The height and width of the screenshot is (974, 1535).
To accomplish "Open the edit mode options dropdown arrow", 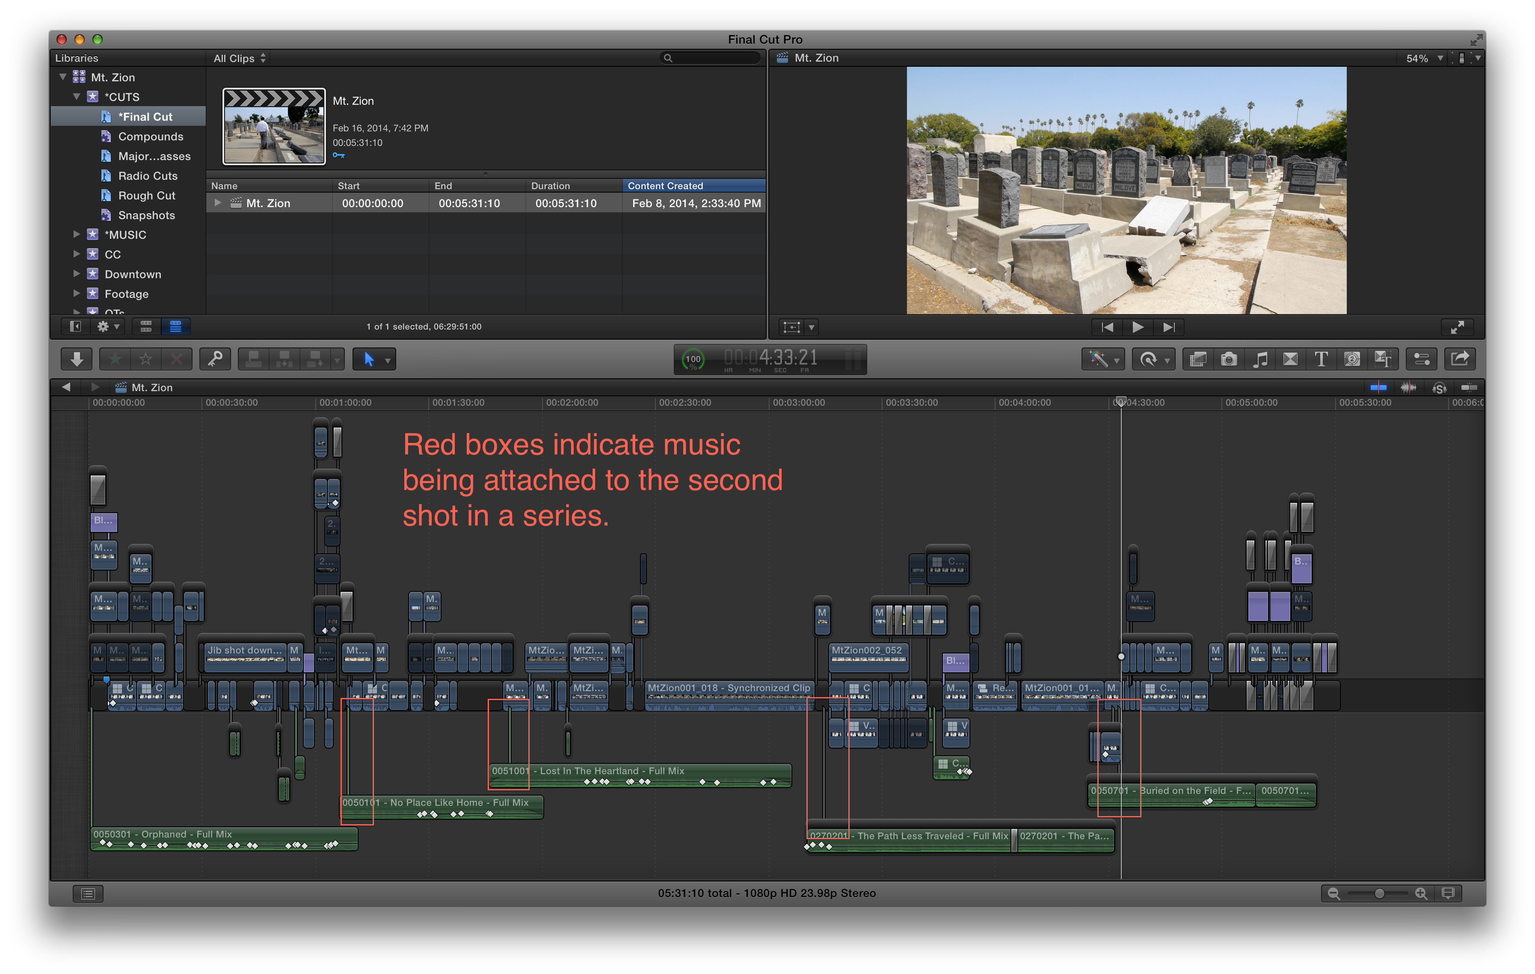I will click(338, 360).
